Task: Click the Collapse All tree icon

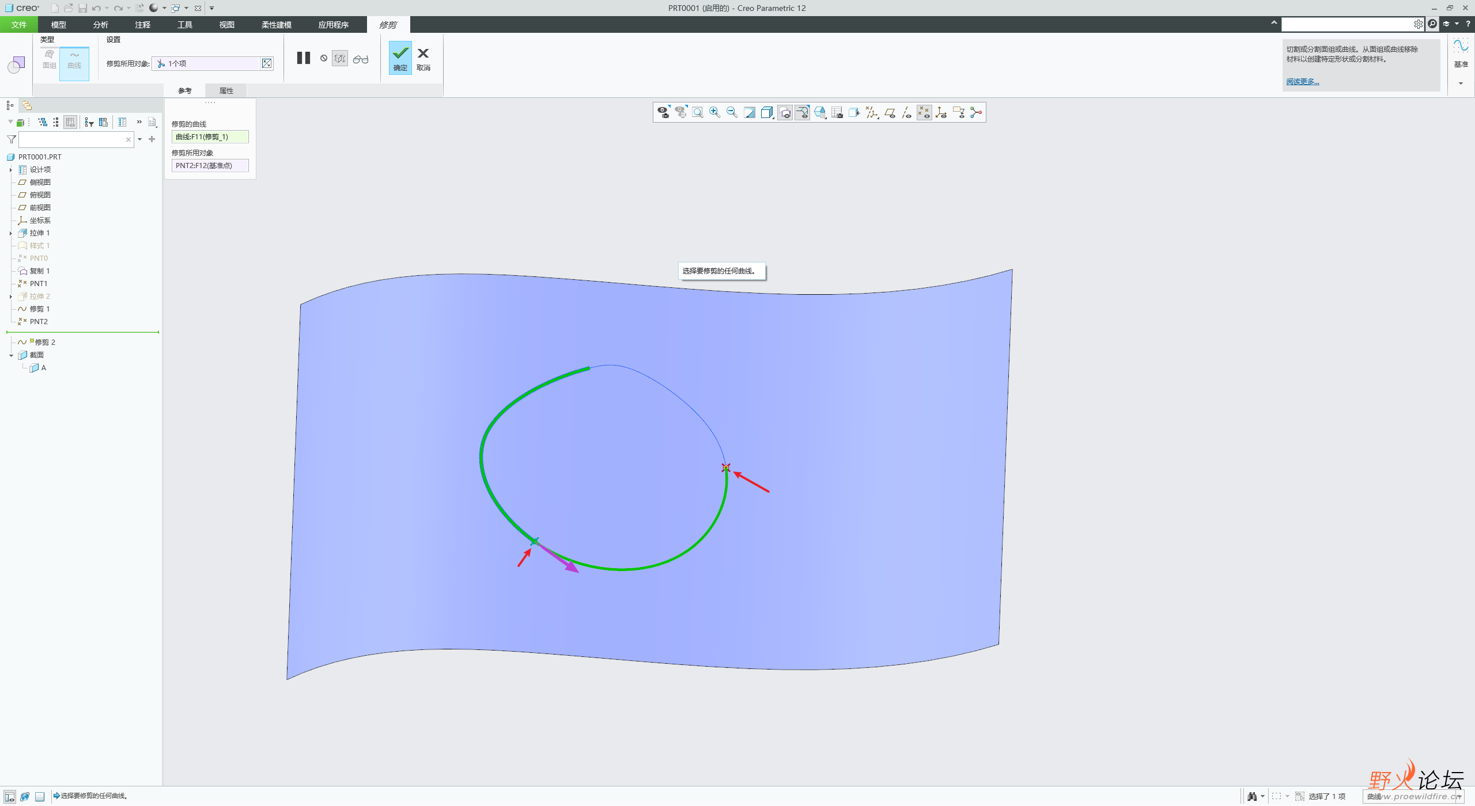Action: [x=56, y=122]
